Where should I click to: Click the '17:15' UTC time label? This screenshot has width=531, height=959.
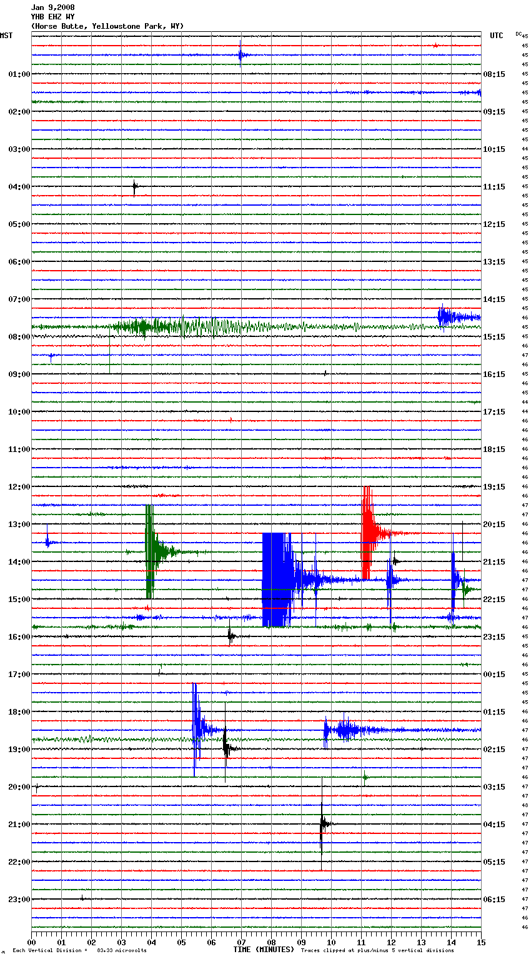pyautogui.click(x=494, y=411)
